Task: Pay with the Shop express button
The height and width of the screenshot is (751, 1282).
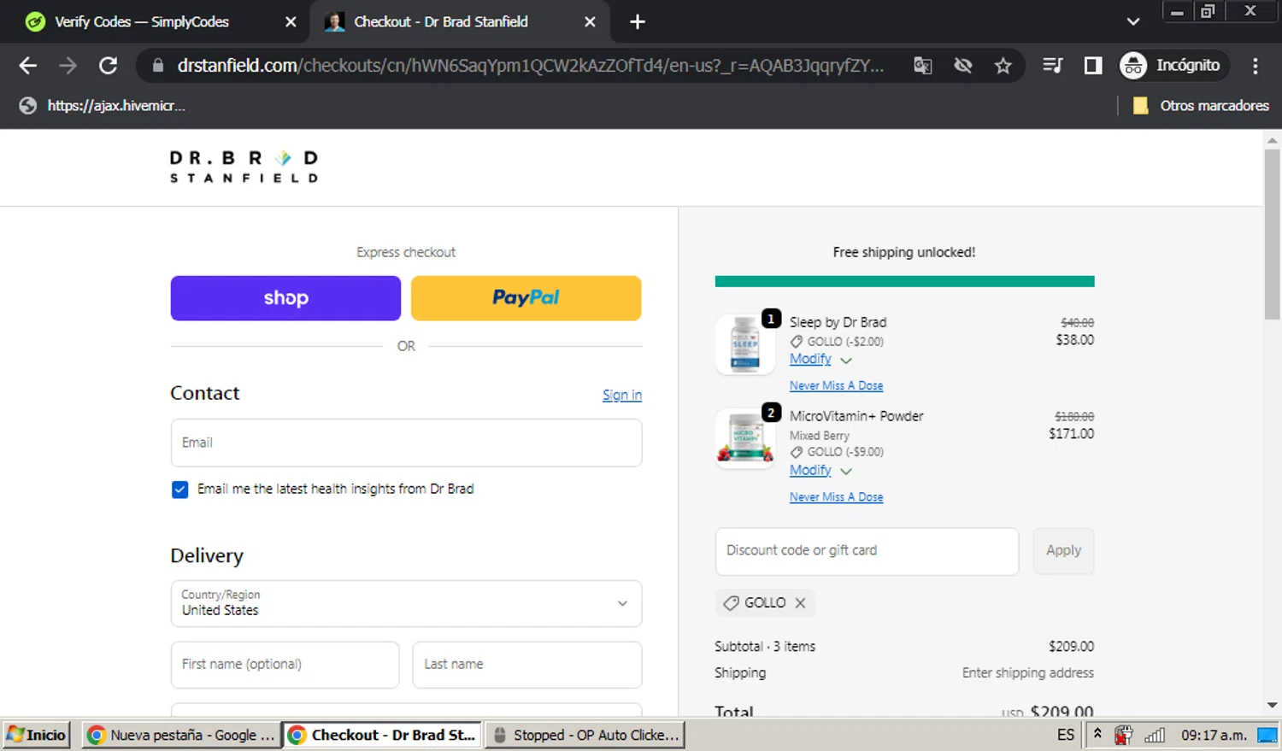Action: (x=285, y=298)
